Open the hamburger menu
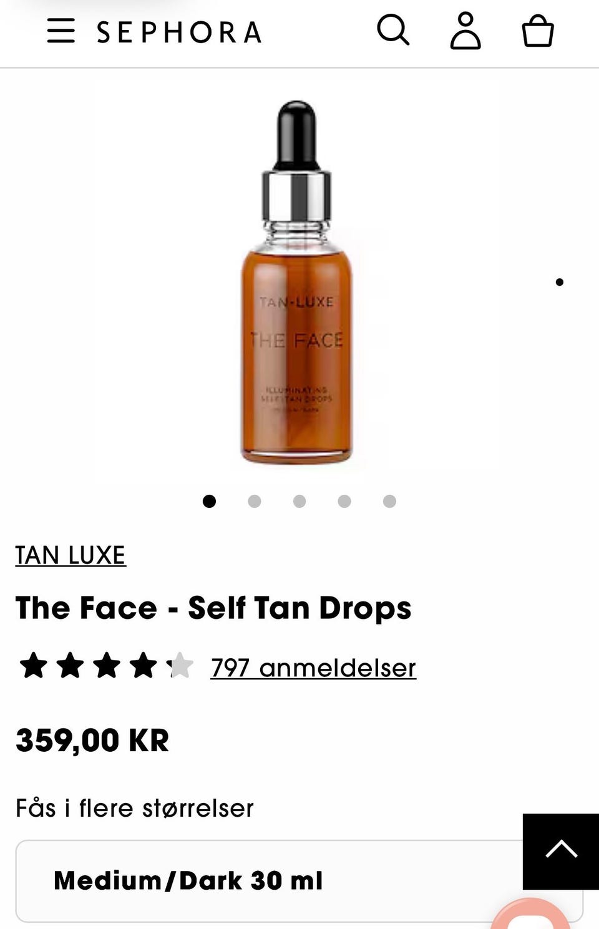The height and width of the screenshot is (929, 599). (61, 31)
